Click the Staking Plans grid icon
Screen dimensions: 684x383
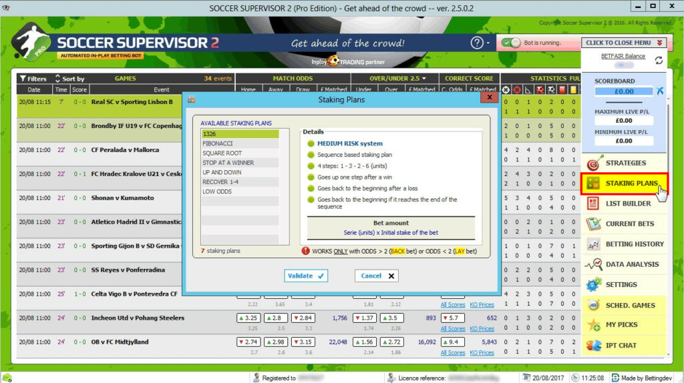(593, 183)
